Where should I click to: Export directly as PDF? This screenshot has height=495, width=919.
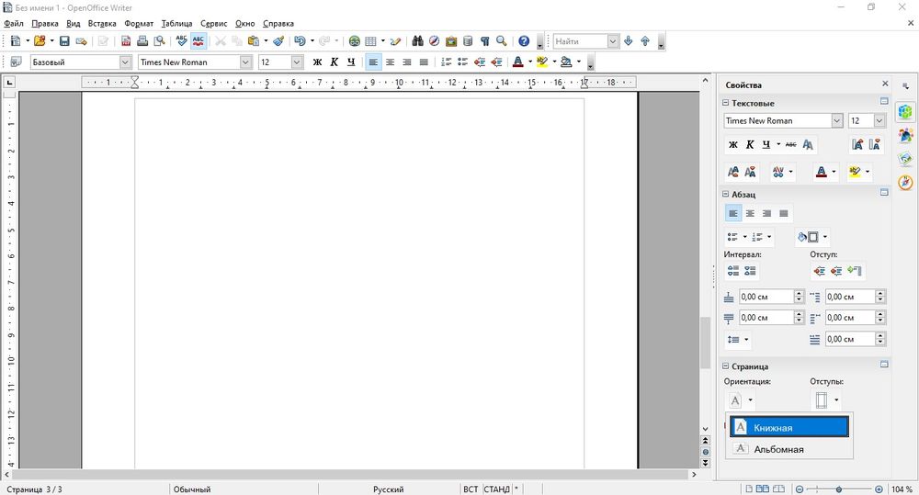click(125, 41)
